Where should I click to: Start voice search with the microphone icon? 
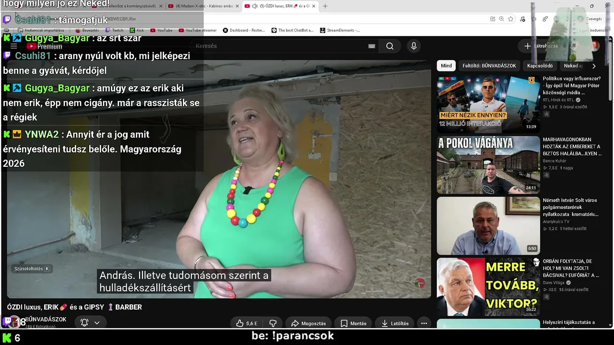[413, 46]
